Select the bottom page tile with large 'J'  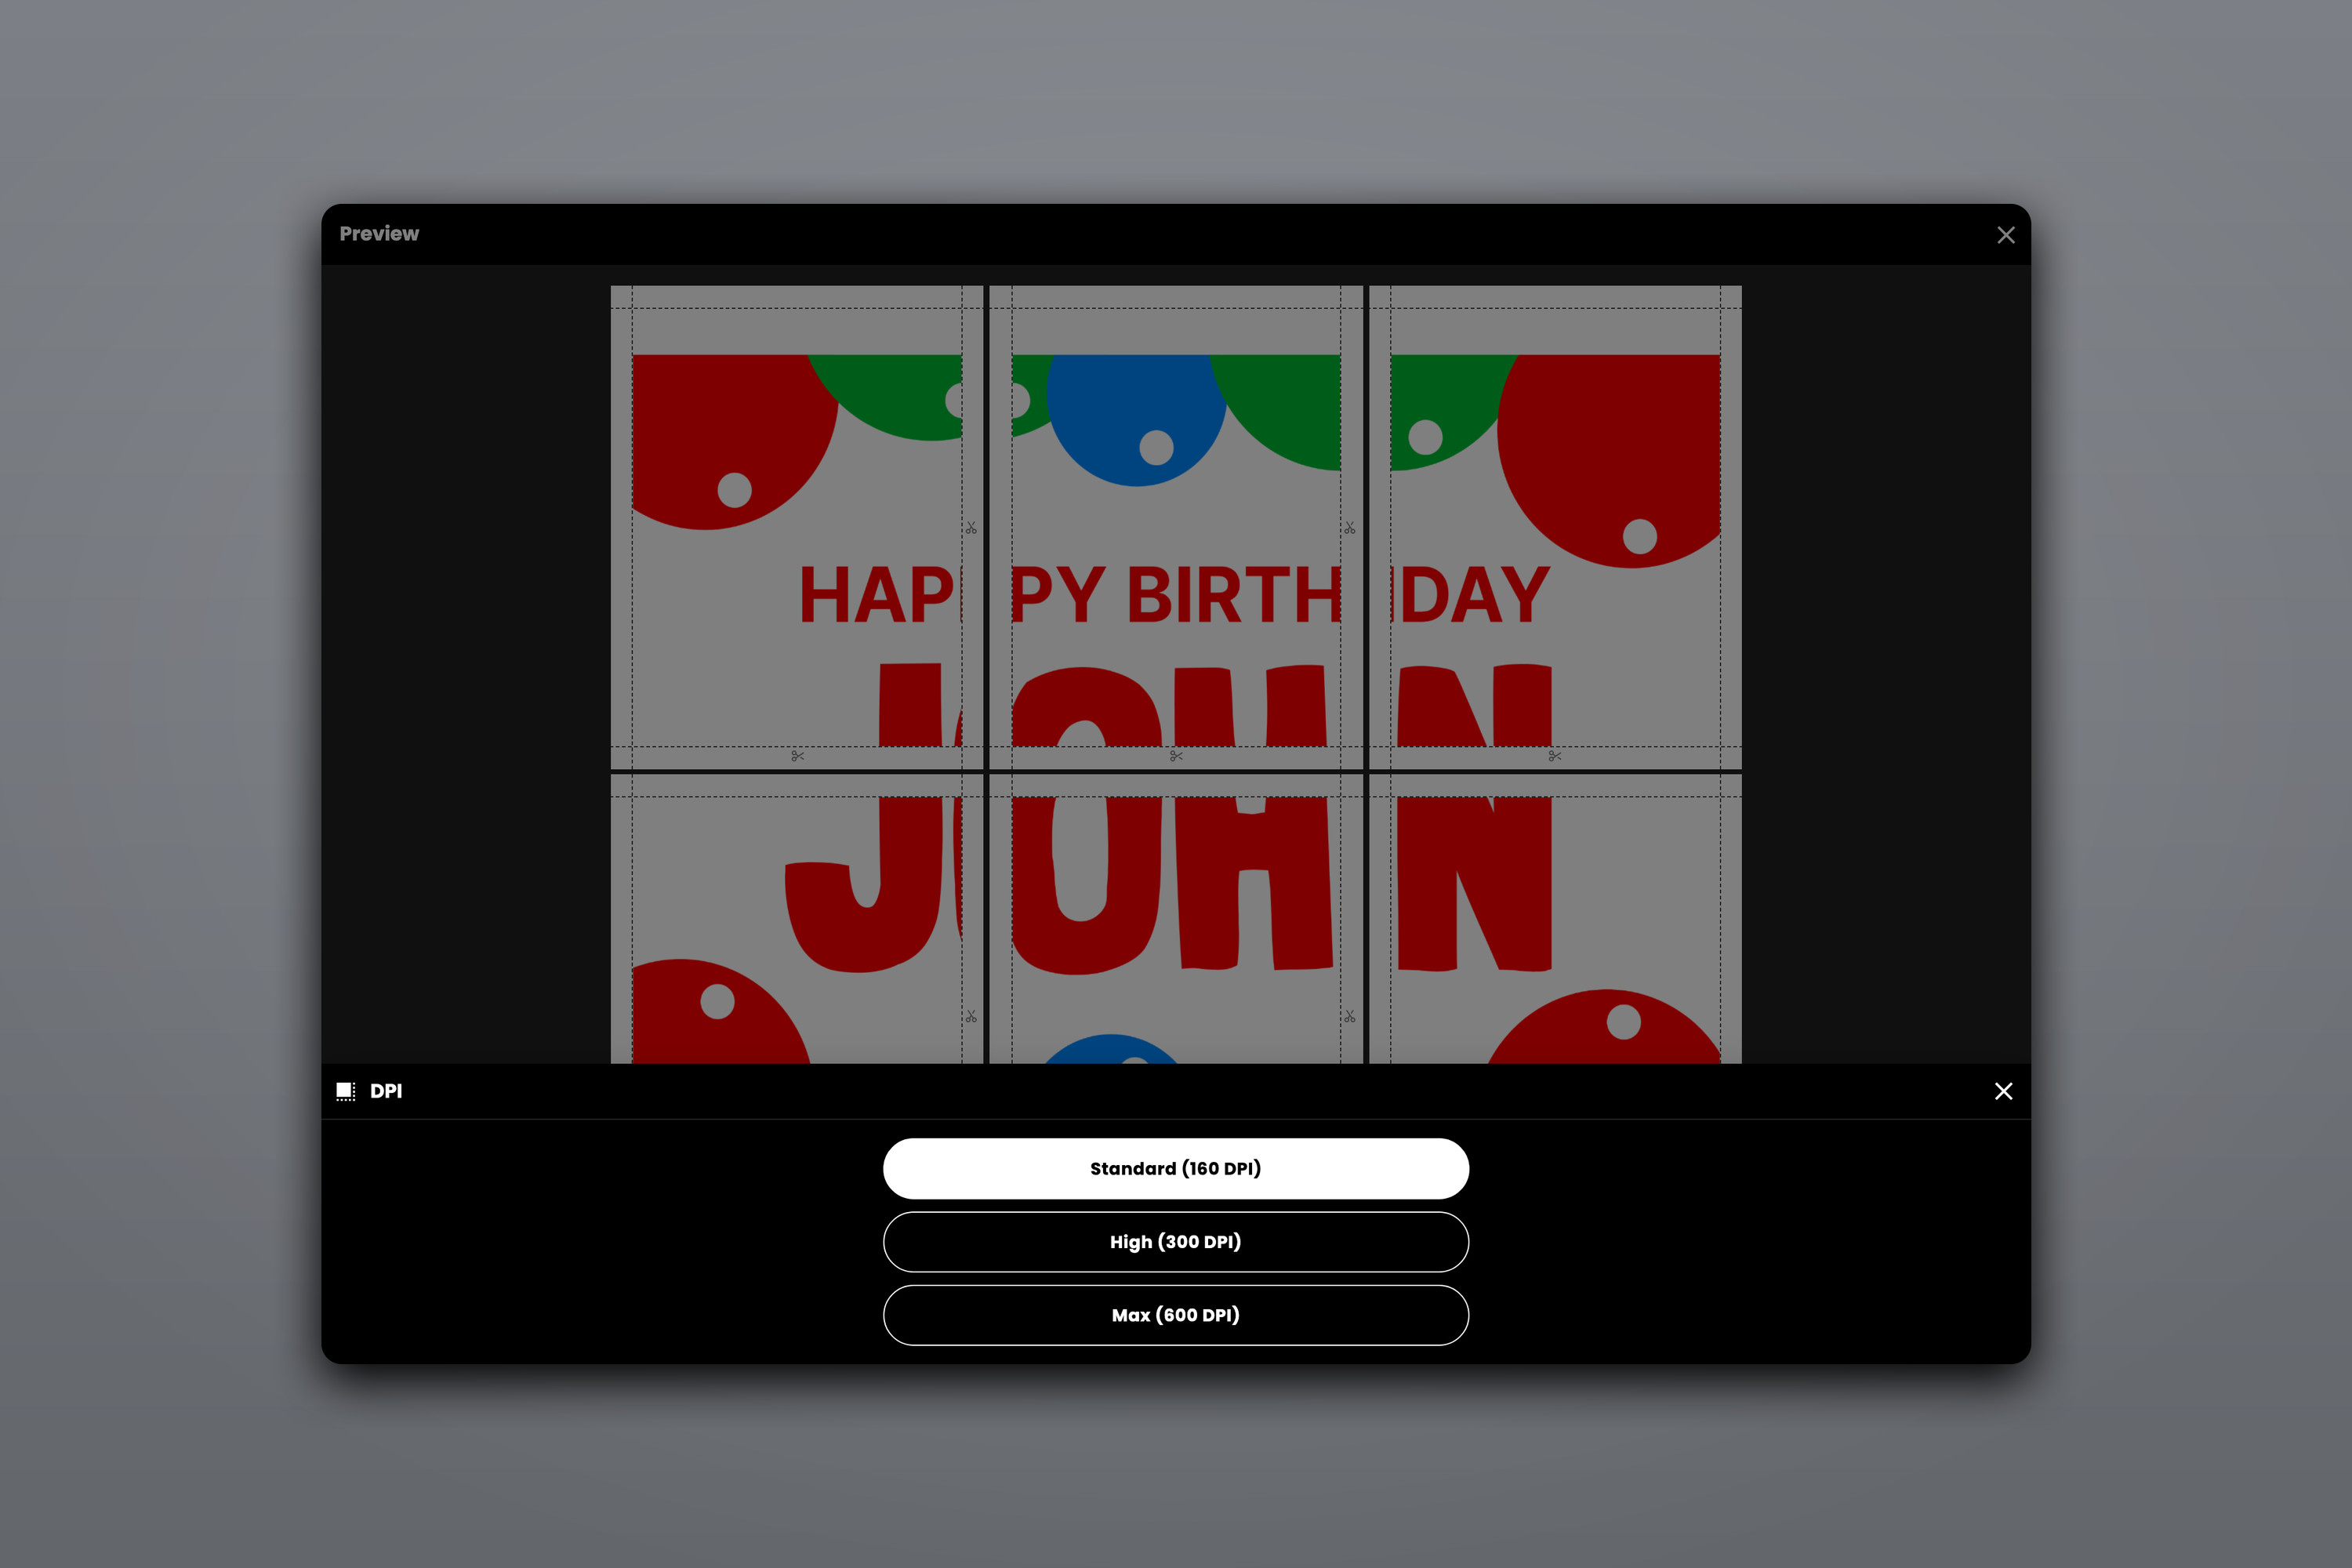pos(797,919)
